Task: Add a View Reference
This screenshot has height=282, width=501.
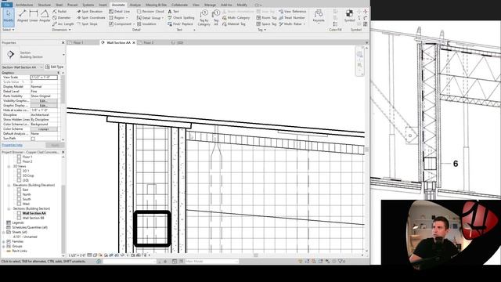Action: (x=292, y=12)
